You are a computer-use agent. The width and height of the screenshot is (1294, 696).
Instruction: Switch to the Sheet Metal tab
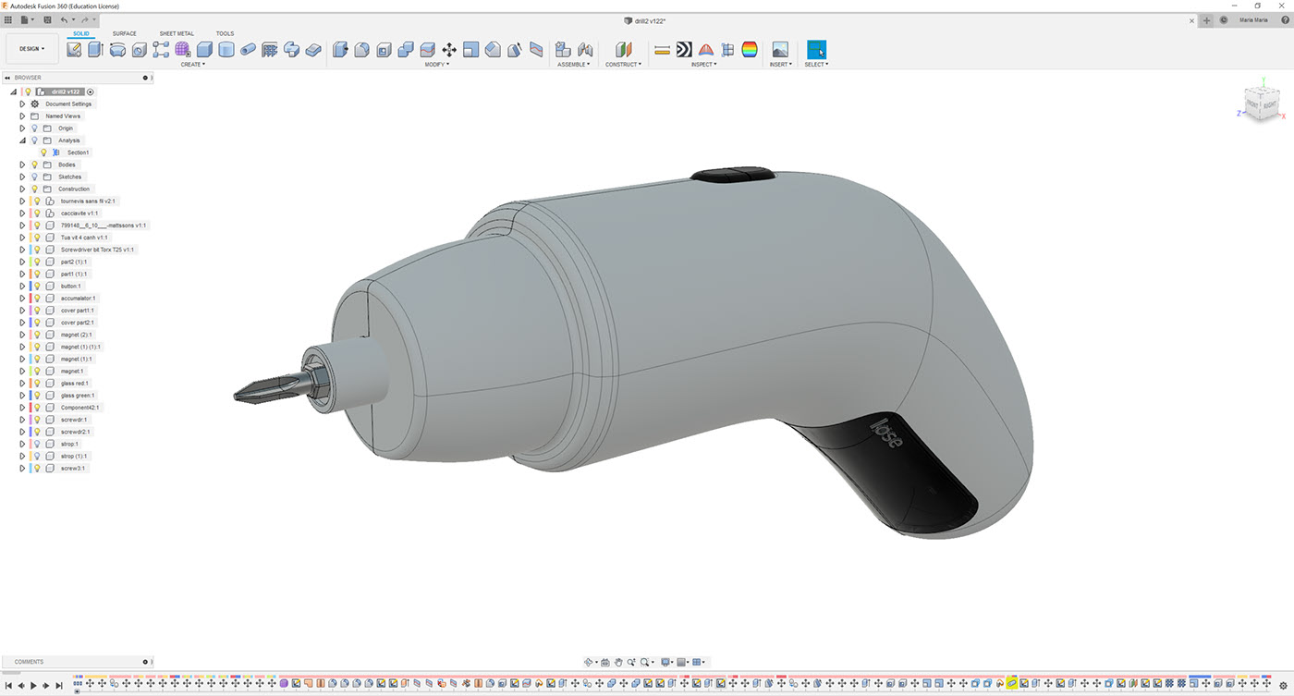click(x=176, y=33)
